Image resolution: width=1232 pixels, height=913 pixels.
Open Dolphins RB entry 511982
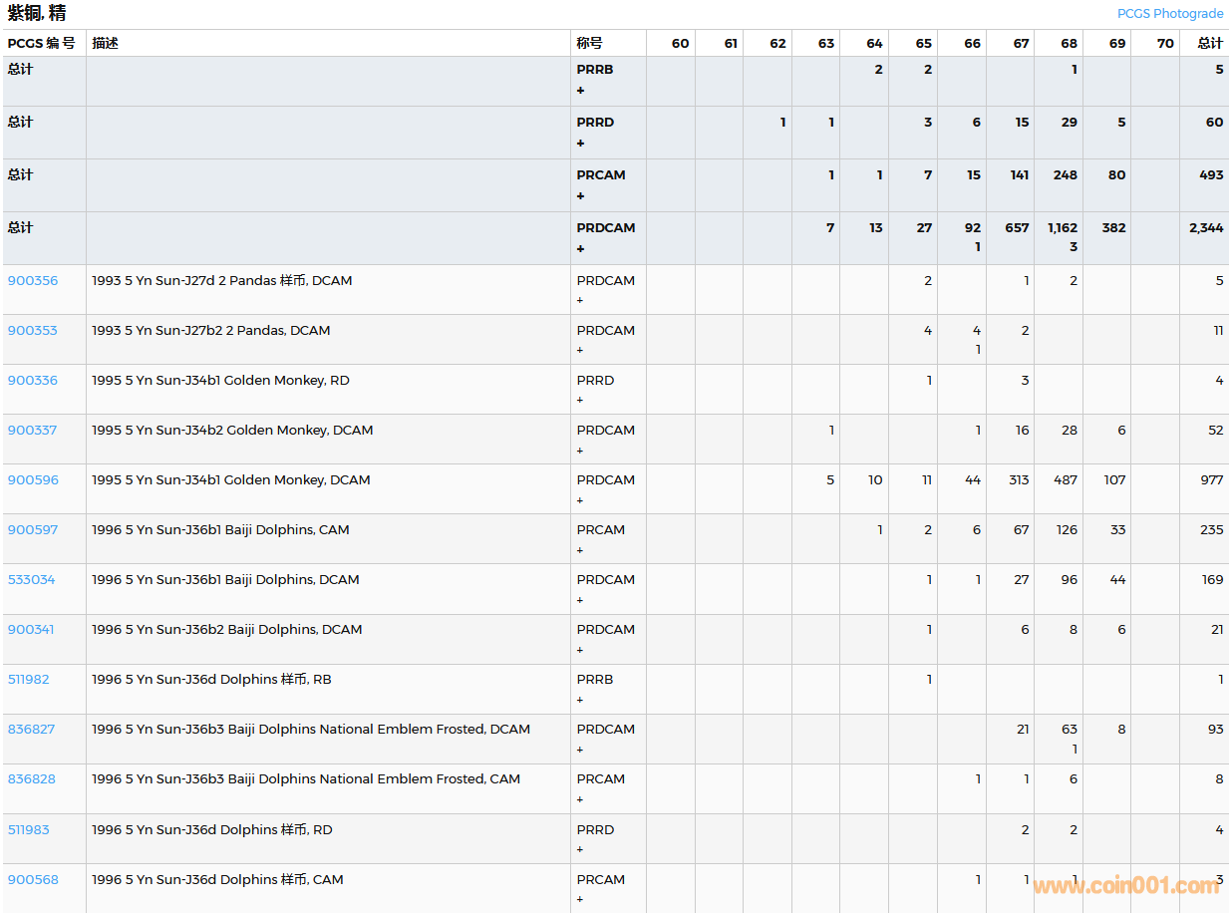coord(29,680)
